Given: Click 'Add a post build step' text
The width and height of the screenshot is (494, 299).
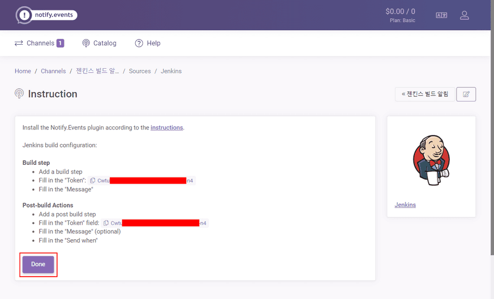Looking at the screenshot, I should coord(68,214).
